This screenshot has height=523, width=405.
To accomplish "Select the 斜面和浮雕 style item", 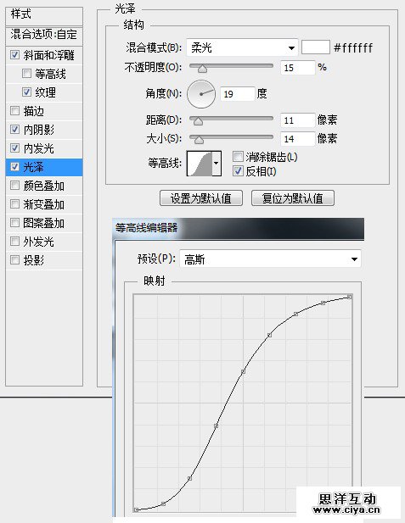I will pos(44,55).
